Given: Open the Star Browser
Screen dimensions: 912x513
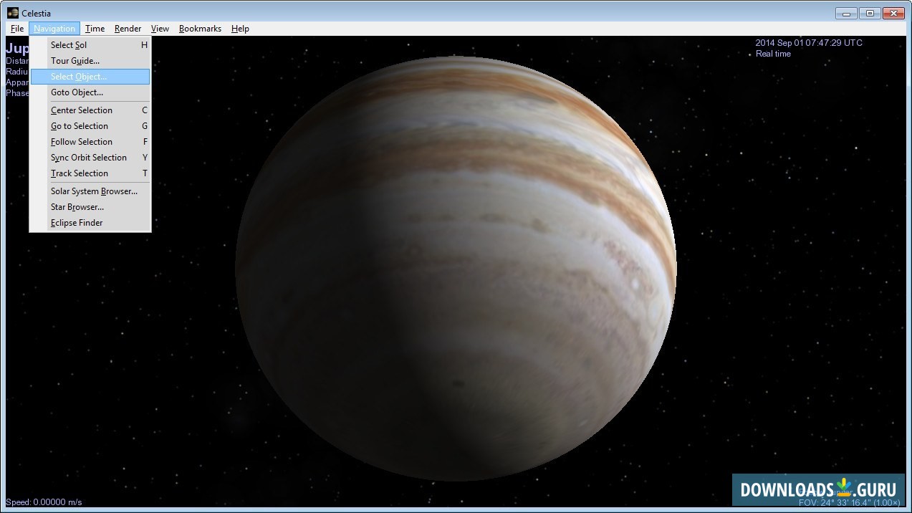Looking at the screenshot, I should [90, 207].
